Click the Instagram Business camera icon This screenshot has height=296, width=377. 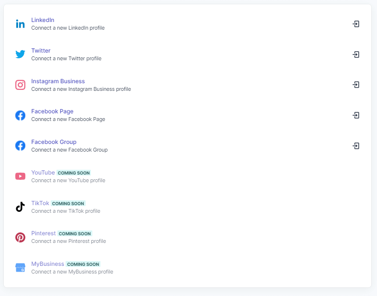[x=20, y=85]
